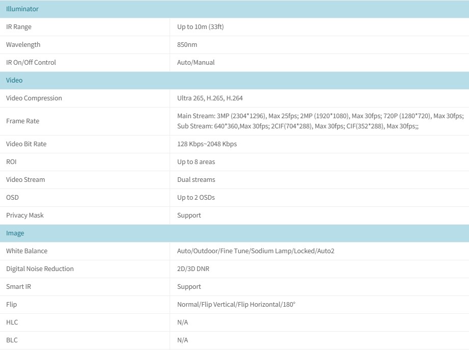Select the Auto/Manual value text

coord(196,63)
